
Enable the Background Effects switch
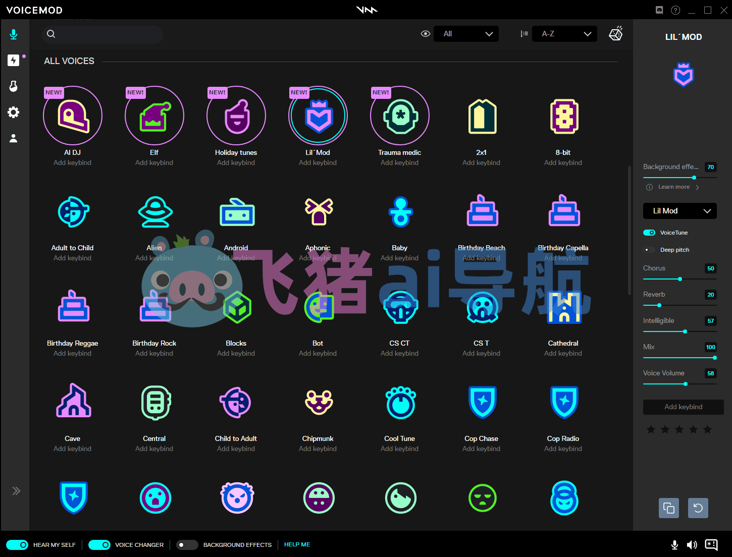(x=187, y=545)
